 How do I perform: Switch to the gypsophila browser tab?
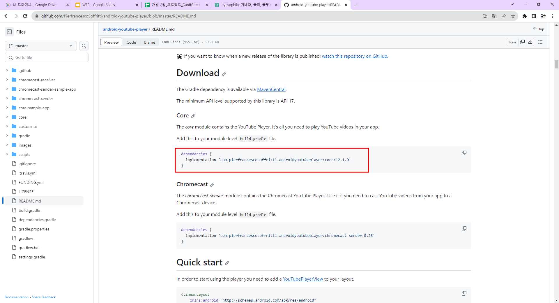point(246,5)
